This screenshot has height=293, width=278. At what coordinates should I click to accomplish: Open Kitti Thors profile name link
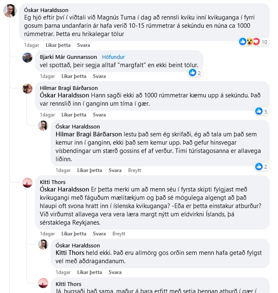click(53, 182)
